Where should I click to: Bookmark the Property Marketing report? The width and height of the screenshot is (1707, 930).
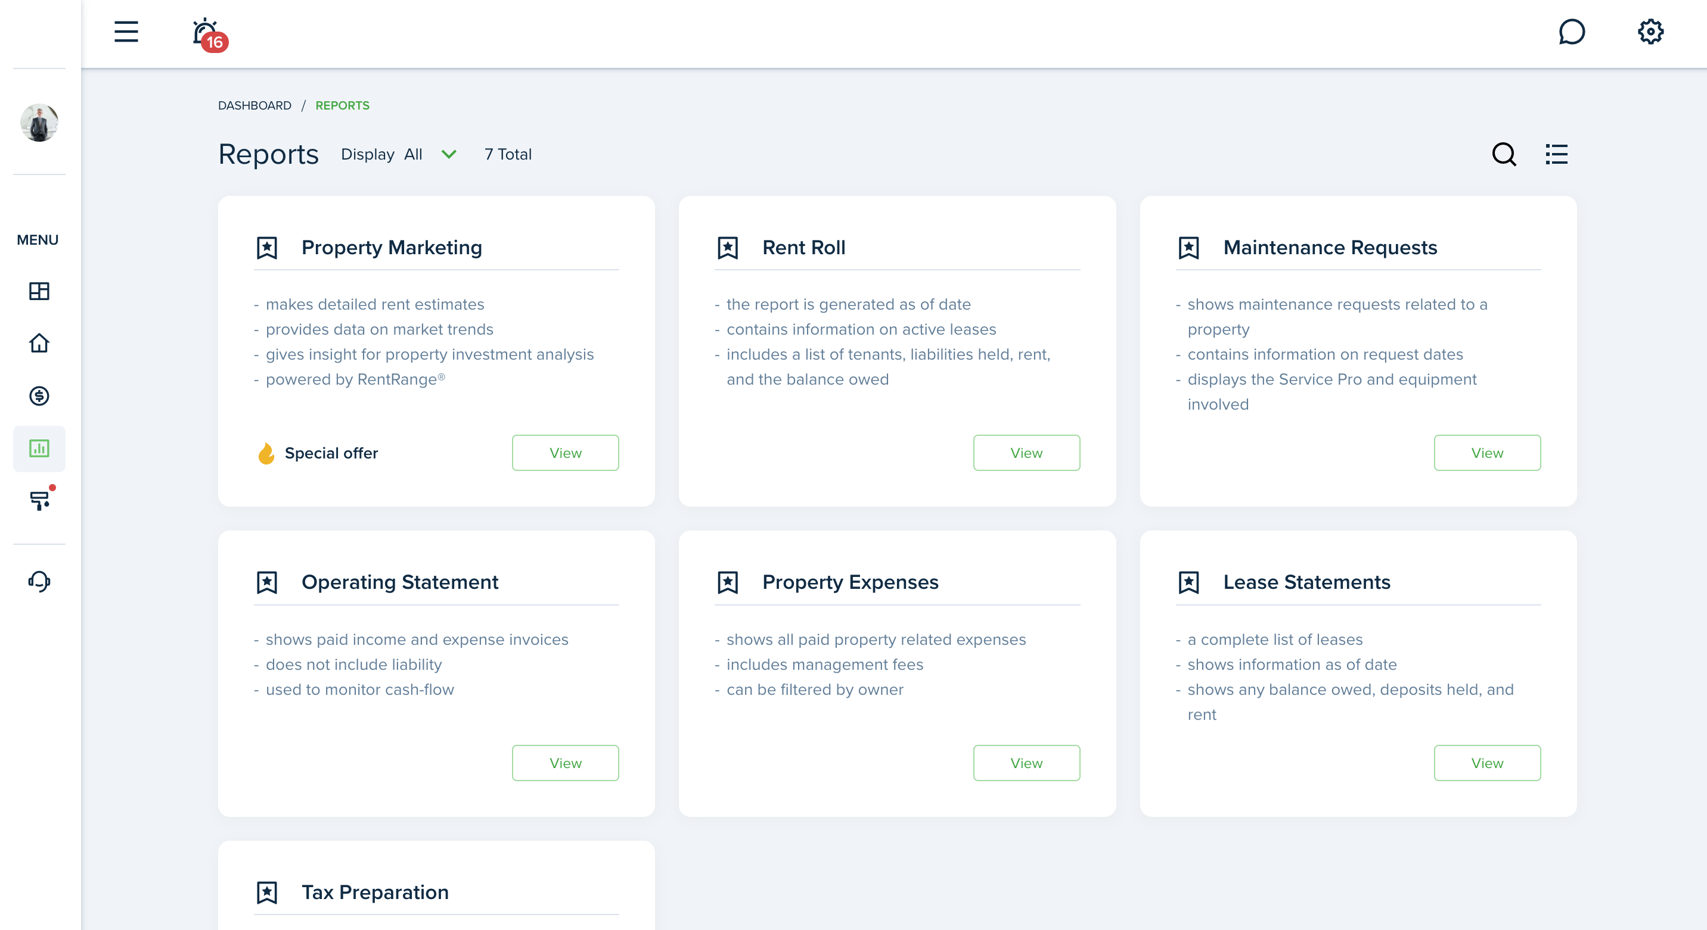tap(267, 248)
